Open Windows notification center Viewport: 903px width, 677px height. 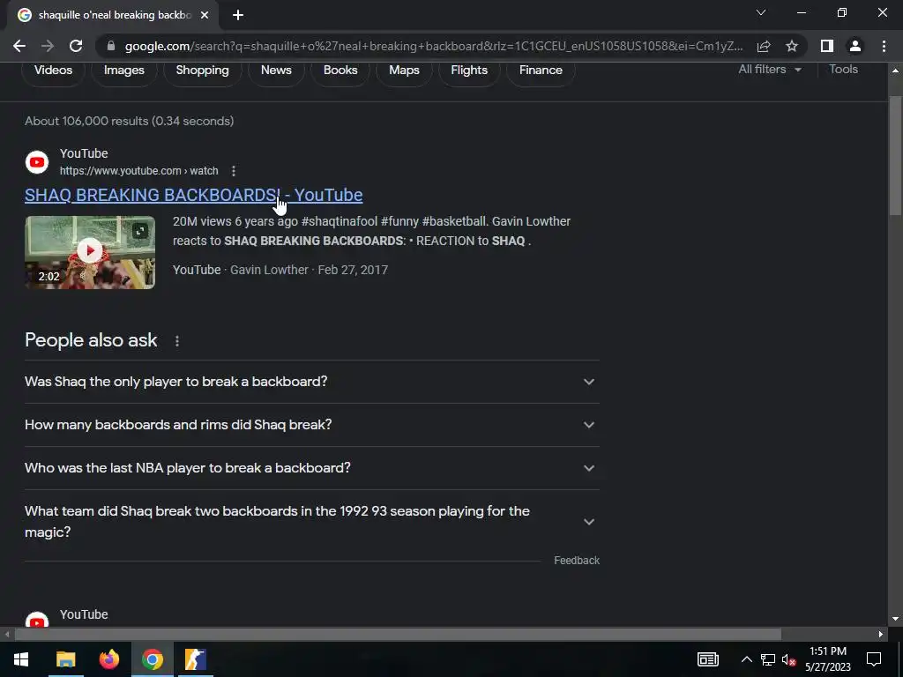[x=874, y=659]
